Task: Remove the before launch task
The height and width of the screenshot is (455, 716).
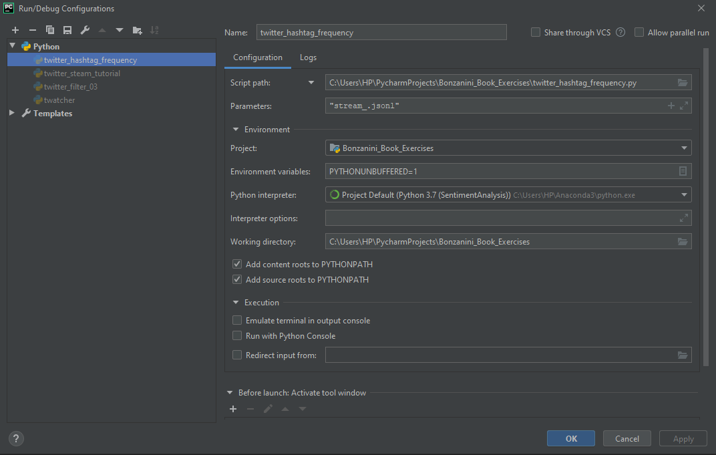Action: click(250, 409)
